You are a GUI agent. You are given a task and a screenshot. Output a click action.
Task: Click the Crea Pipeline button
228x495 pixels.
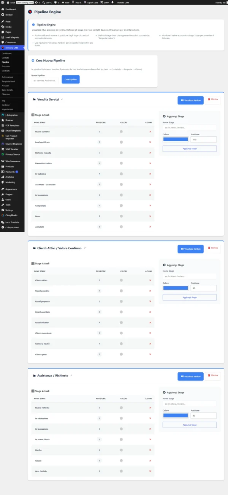(71, 79)
